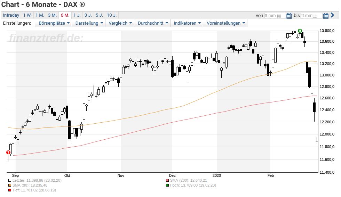Click the 12.000,0 price axis label
This screenshot has width=341, height=197.
coord(327,134)
